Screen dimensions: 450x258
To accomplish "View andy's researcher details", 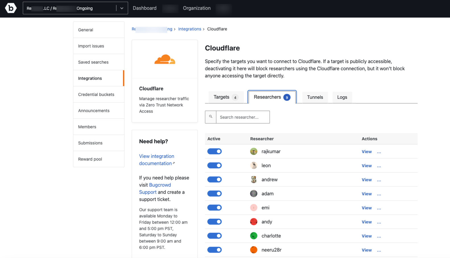I will pos(367,222).
